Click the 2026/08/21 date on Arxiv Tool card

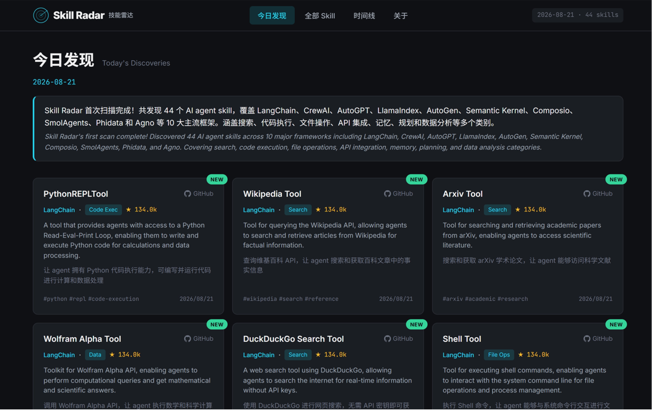pos(595,299)
